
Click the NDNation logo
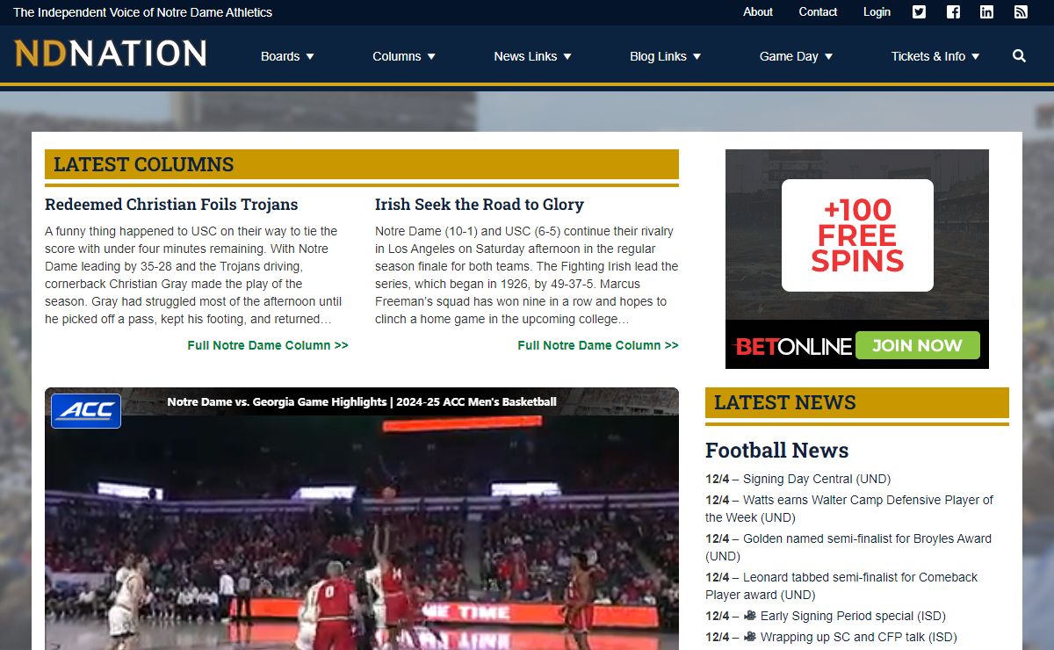click(111, 54)
